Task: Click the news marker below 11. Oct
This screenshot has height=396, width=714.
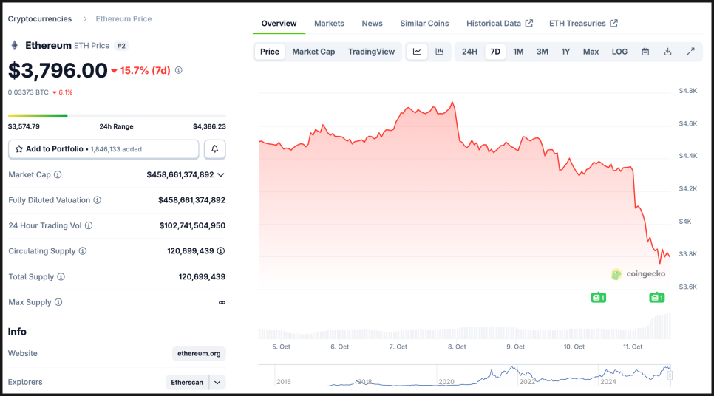Action: pyautogui.click(x=656, y=298)
